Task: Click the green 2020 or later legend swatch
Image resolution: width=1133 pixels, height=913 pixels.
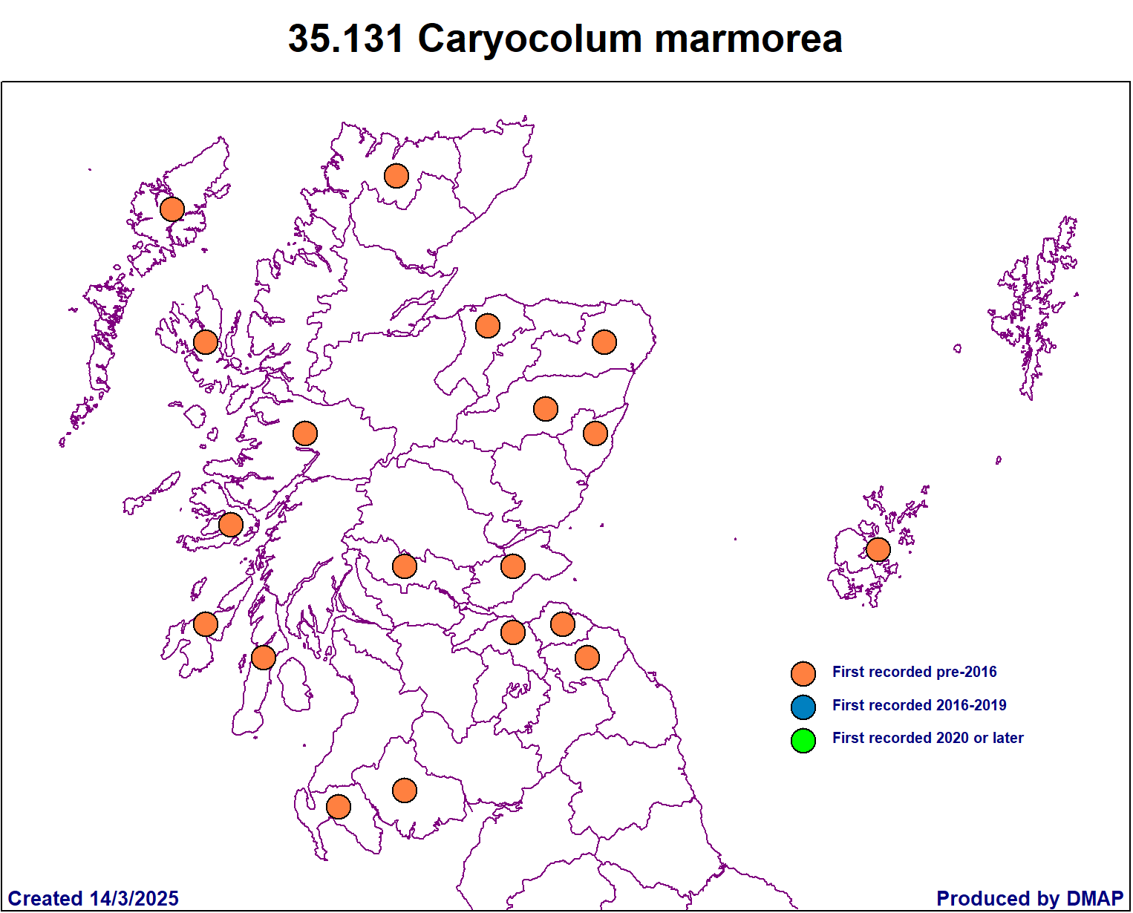Action: [x=803, y=740]
